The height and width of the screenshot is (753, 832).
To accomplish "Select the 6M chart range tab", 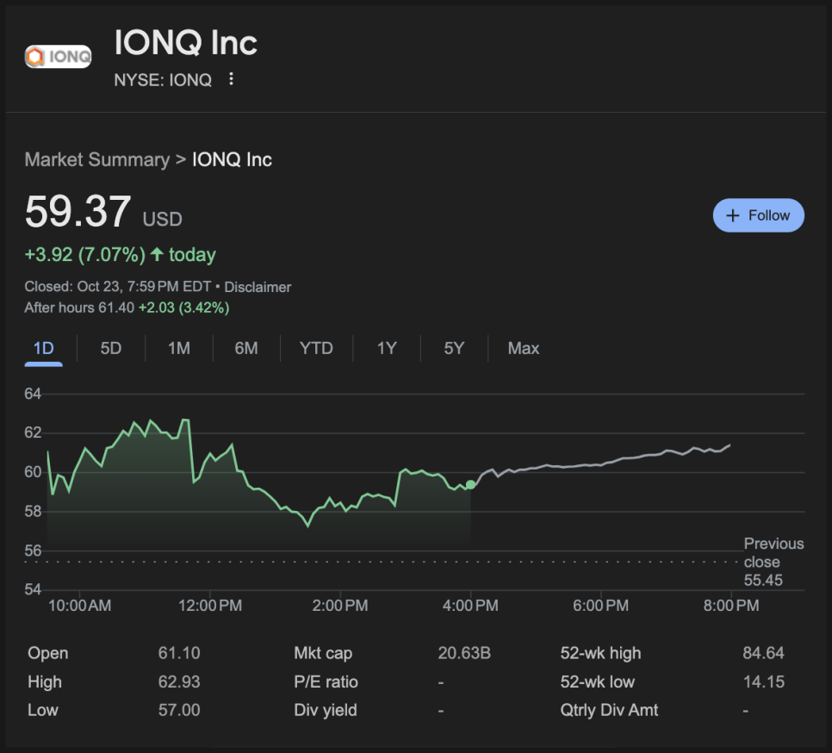I will tap(246, 348).
